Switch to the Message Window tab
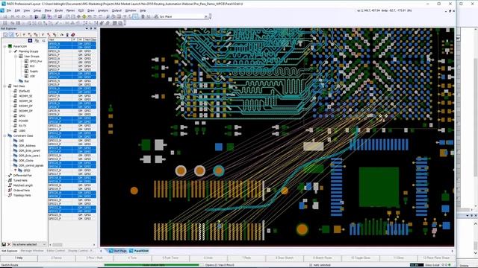 tap(32, 251)
